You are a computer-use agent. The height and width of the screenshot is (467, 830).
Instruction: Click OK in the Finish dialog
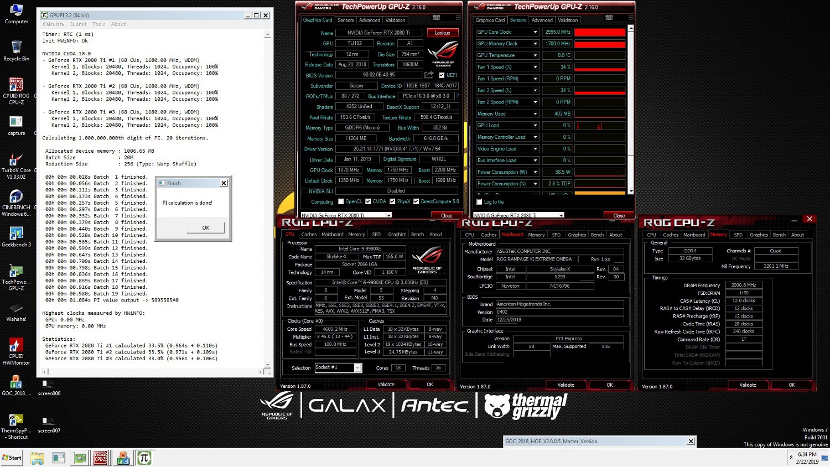point(205,227)
